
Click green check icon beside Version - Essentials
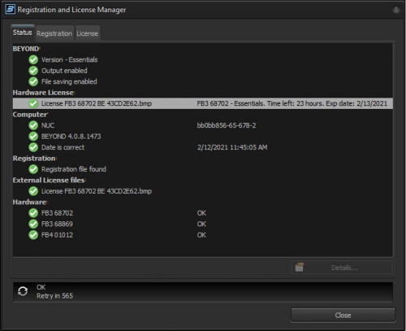coord(33,59)
